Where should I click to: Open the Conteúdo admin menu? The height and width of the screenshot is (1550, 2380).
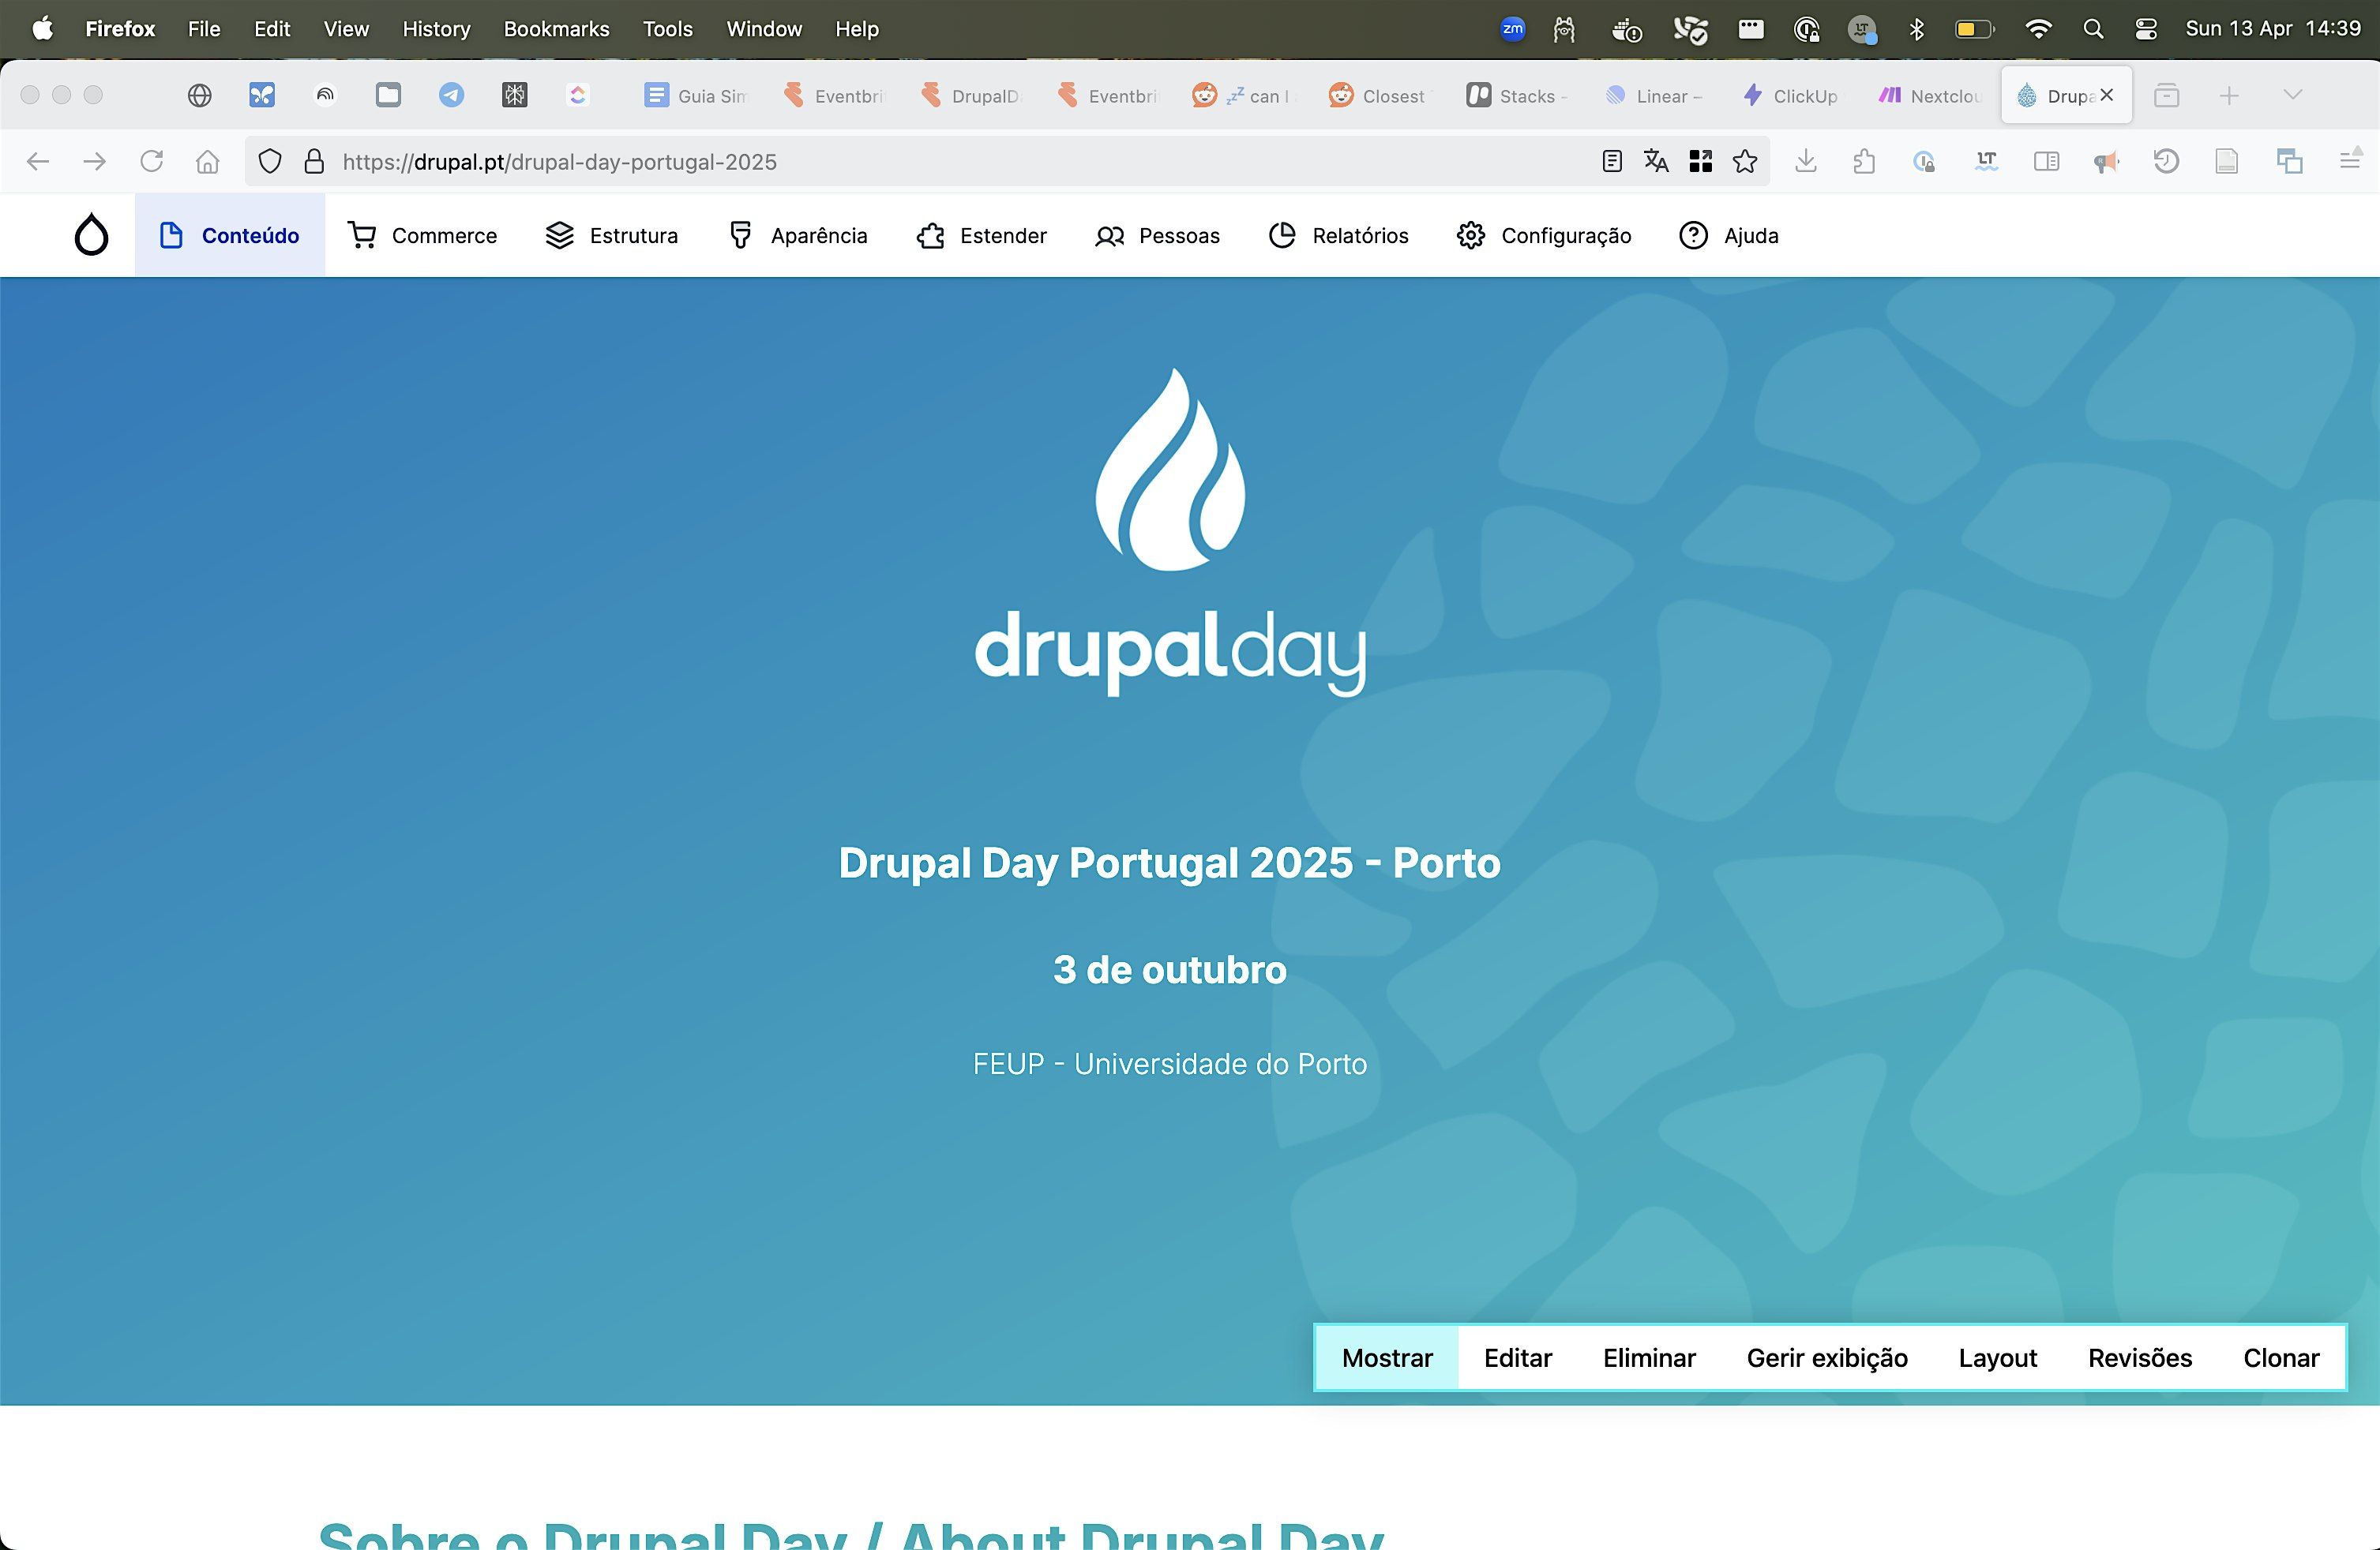[x=230, y=235]
